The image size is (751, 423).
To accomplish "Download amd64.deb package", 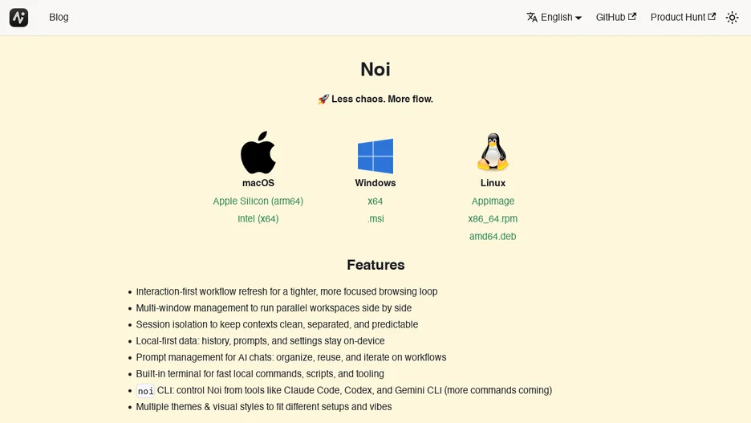I will tap(493, 236).
